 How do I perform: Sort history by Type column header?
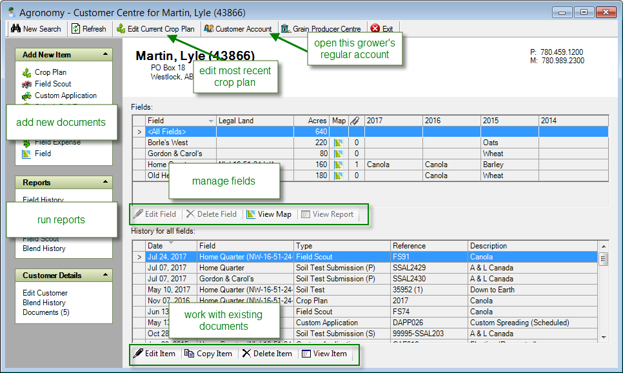[x=342, y=246]
